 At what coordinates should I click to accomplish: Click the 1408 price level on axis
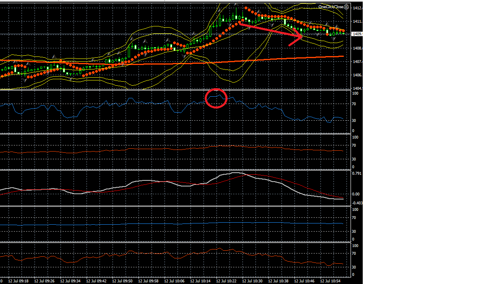pyautogui.click(x=357, y=48)
